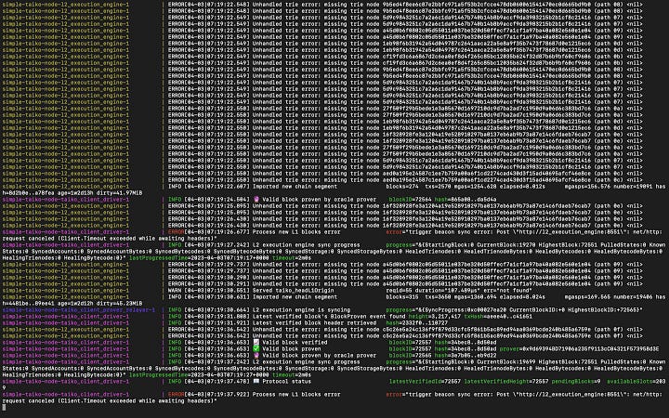Click the 'txs=2570' value
This screenshot has width=669, height=418.
pyautogui.click(x=438, y=187)
